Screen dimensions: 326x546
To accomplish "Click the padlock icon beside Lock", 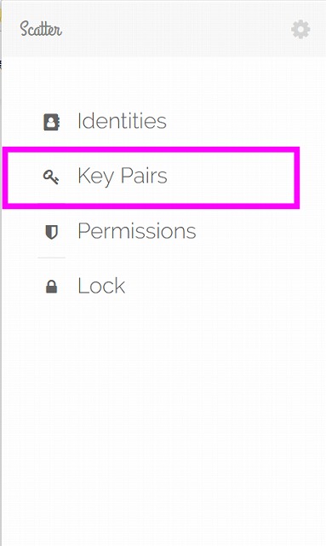I will coord(51,287).
